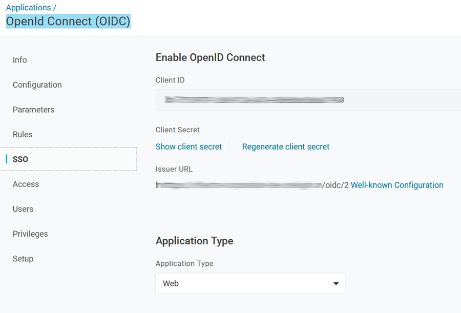This screenshot has width=461, height=313.
Task: Click the blurred Issuer URL text
Action: [x=238, y=185]
